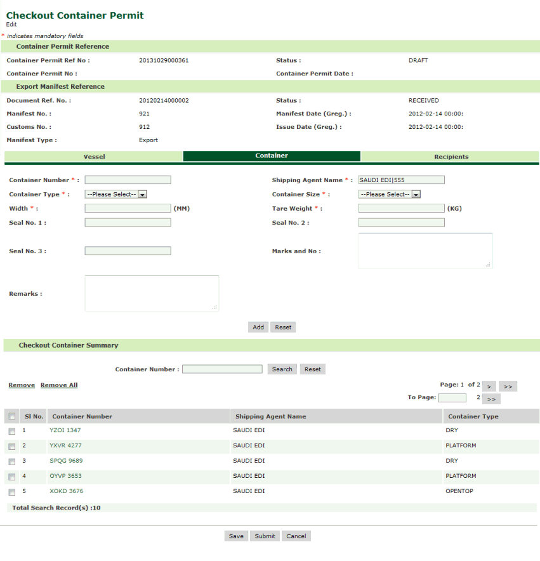Click Search in Checkout Container Summary

tap(282, 369)
